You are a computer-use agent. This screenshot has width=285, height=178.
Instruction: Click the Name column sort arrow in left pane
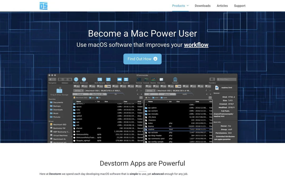point(96,102)
